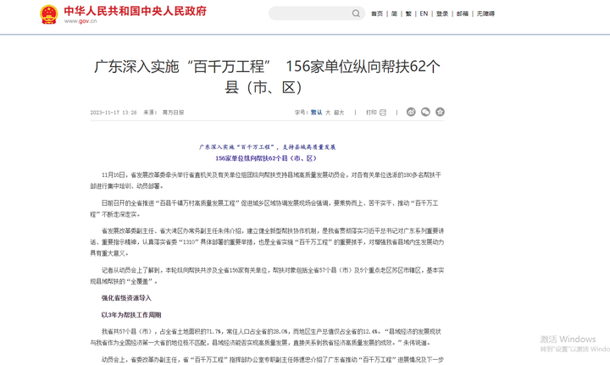Click the italic blue subtitle 支持县域高质量发展
The height and width of the screenshot is (365, 610).
tap(309, 147)
